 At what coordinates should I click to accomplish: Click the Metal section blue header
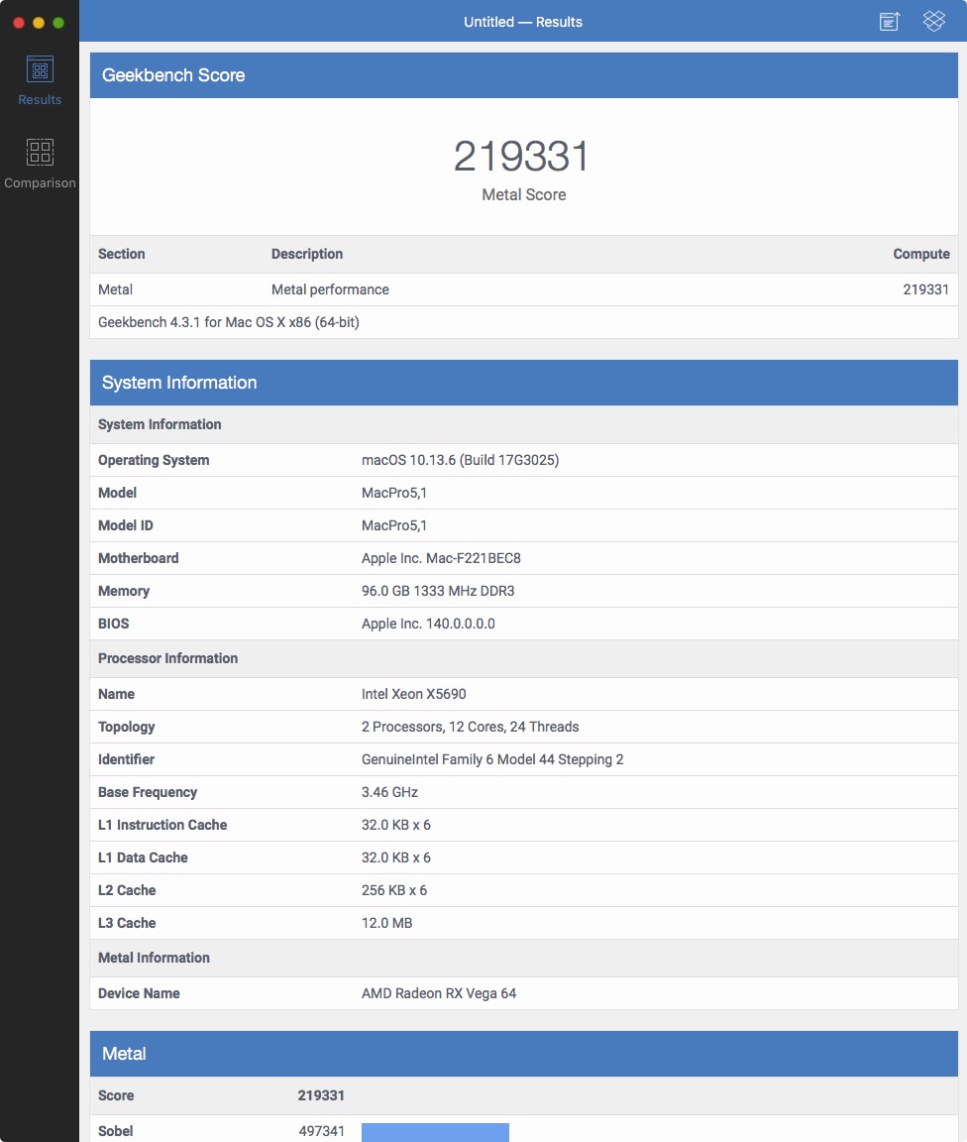pos(523,1054)
